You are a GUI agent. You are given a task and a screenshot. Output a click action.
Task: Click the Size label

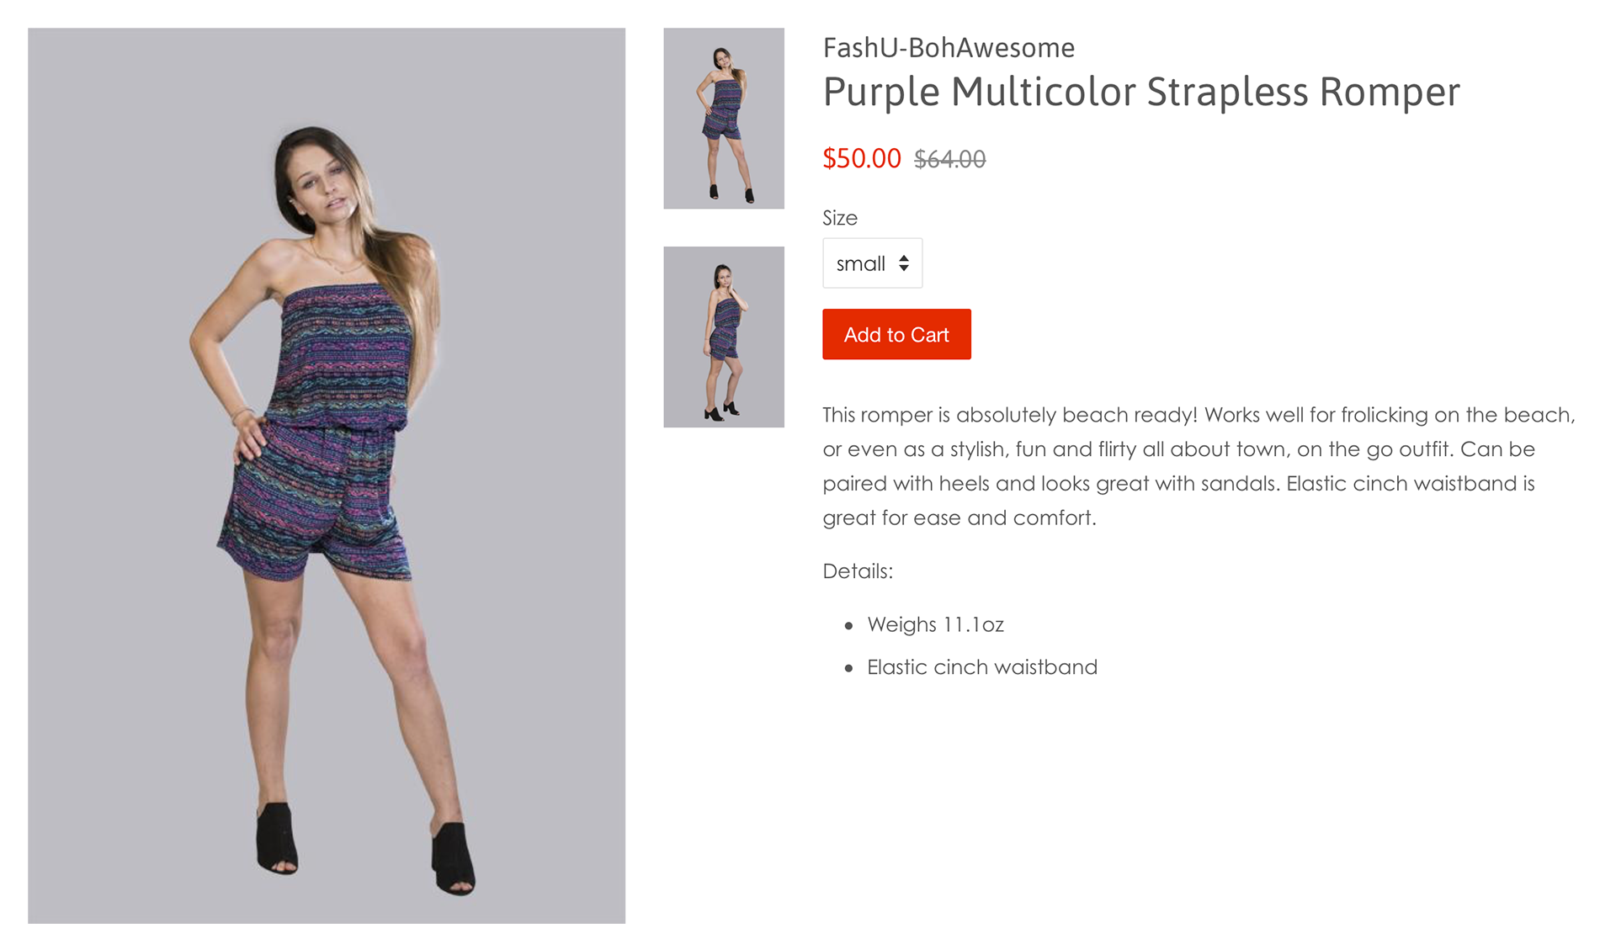pos(840,218)
